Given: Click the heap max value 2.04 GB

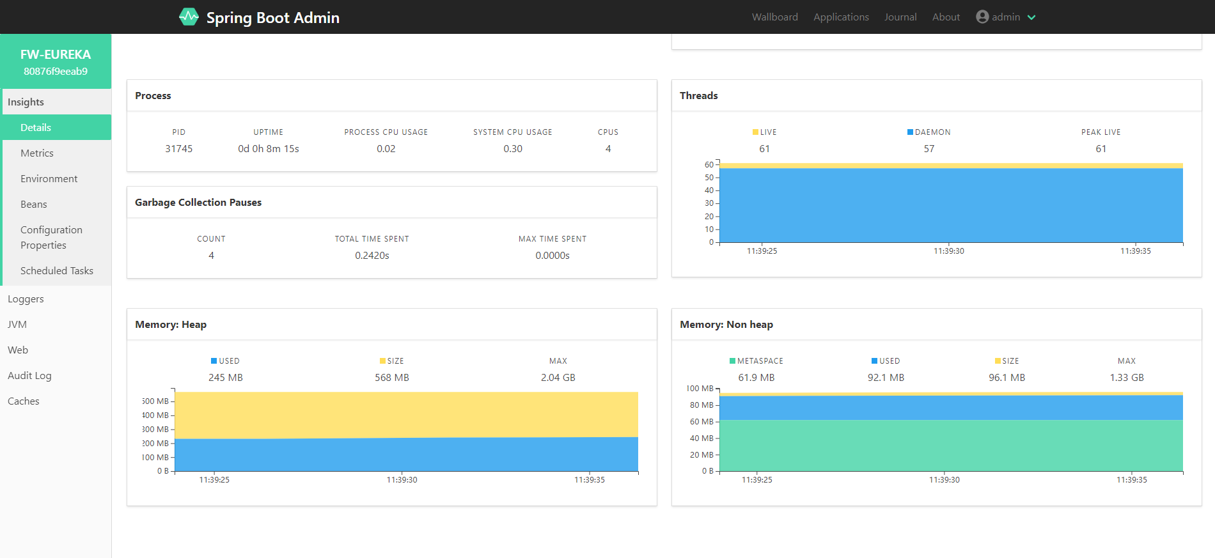Looking at the screenshot, I should (x=558, y=377).
